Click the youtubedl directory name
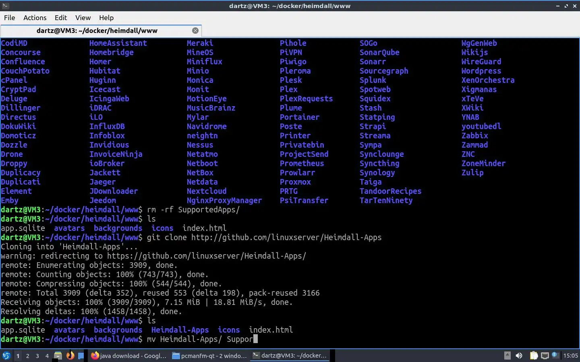Screen dimensions: 580x362 [481, 126]
